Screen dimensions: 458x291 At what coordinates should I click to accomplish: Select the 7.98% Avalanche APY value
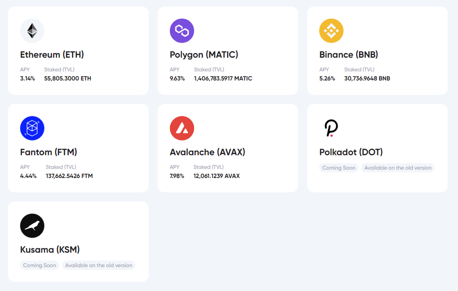click(177, 176)
